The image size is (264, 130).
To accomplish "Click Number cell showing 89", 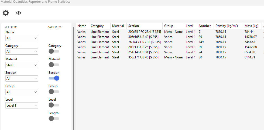I will tap(200, 47).
